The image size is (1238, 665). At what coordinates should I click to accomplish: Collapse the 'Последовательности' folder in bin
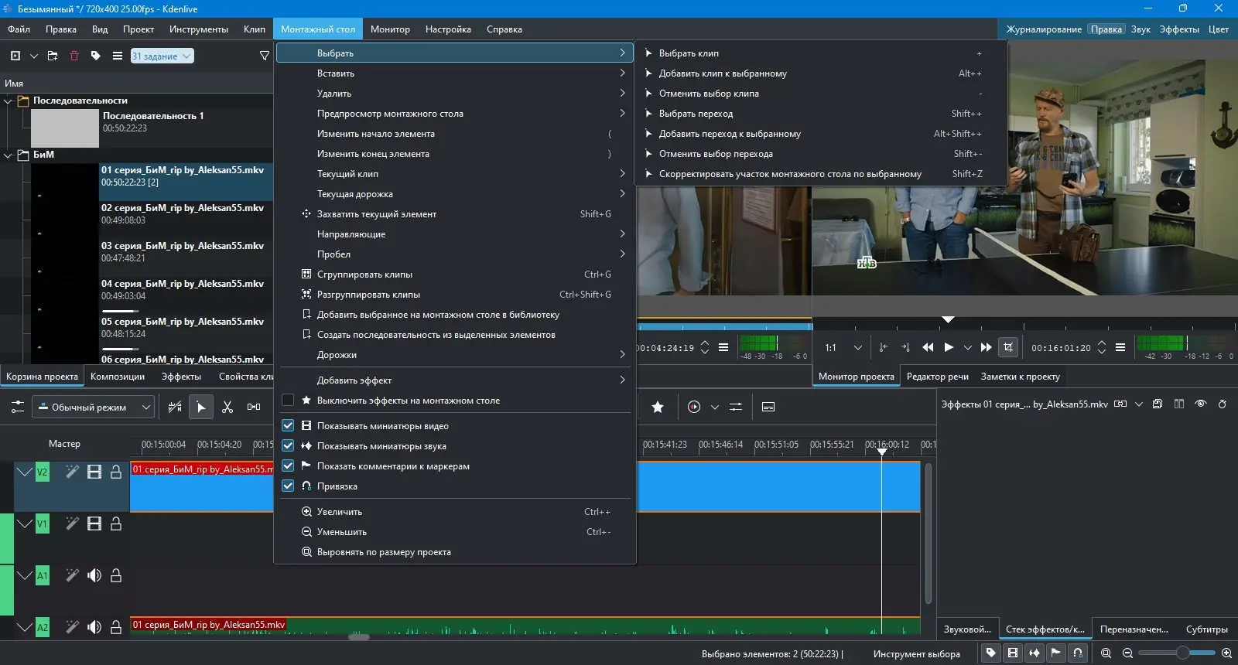click(x=9, y=101)
